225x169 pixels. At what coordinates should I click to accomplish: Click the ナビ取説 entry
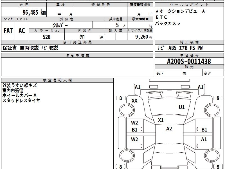coord(49,48)
